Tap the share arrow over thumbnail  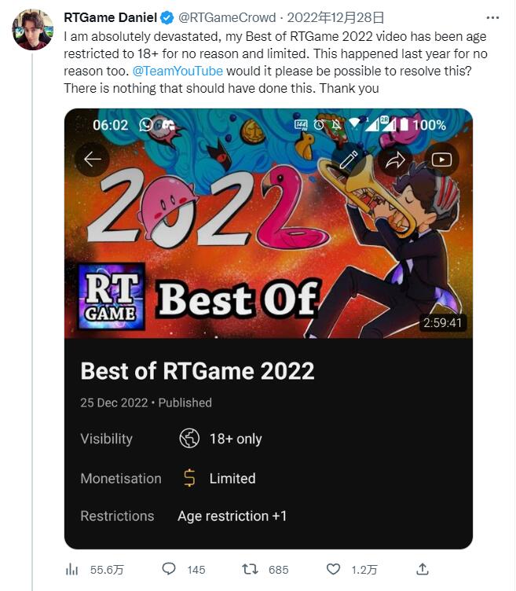click(x=395, y=160)
